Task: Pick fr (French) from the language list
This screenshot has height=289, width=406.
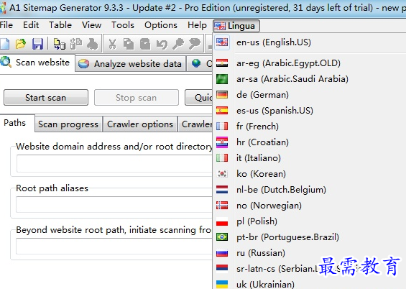Action: point(310,127)
